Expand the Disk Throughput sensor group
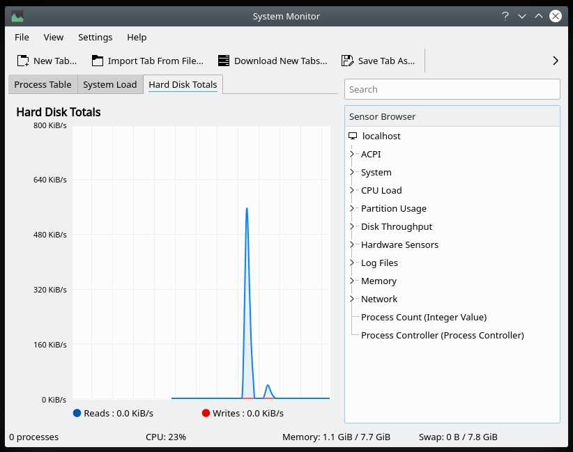 coord(353,226)
